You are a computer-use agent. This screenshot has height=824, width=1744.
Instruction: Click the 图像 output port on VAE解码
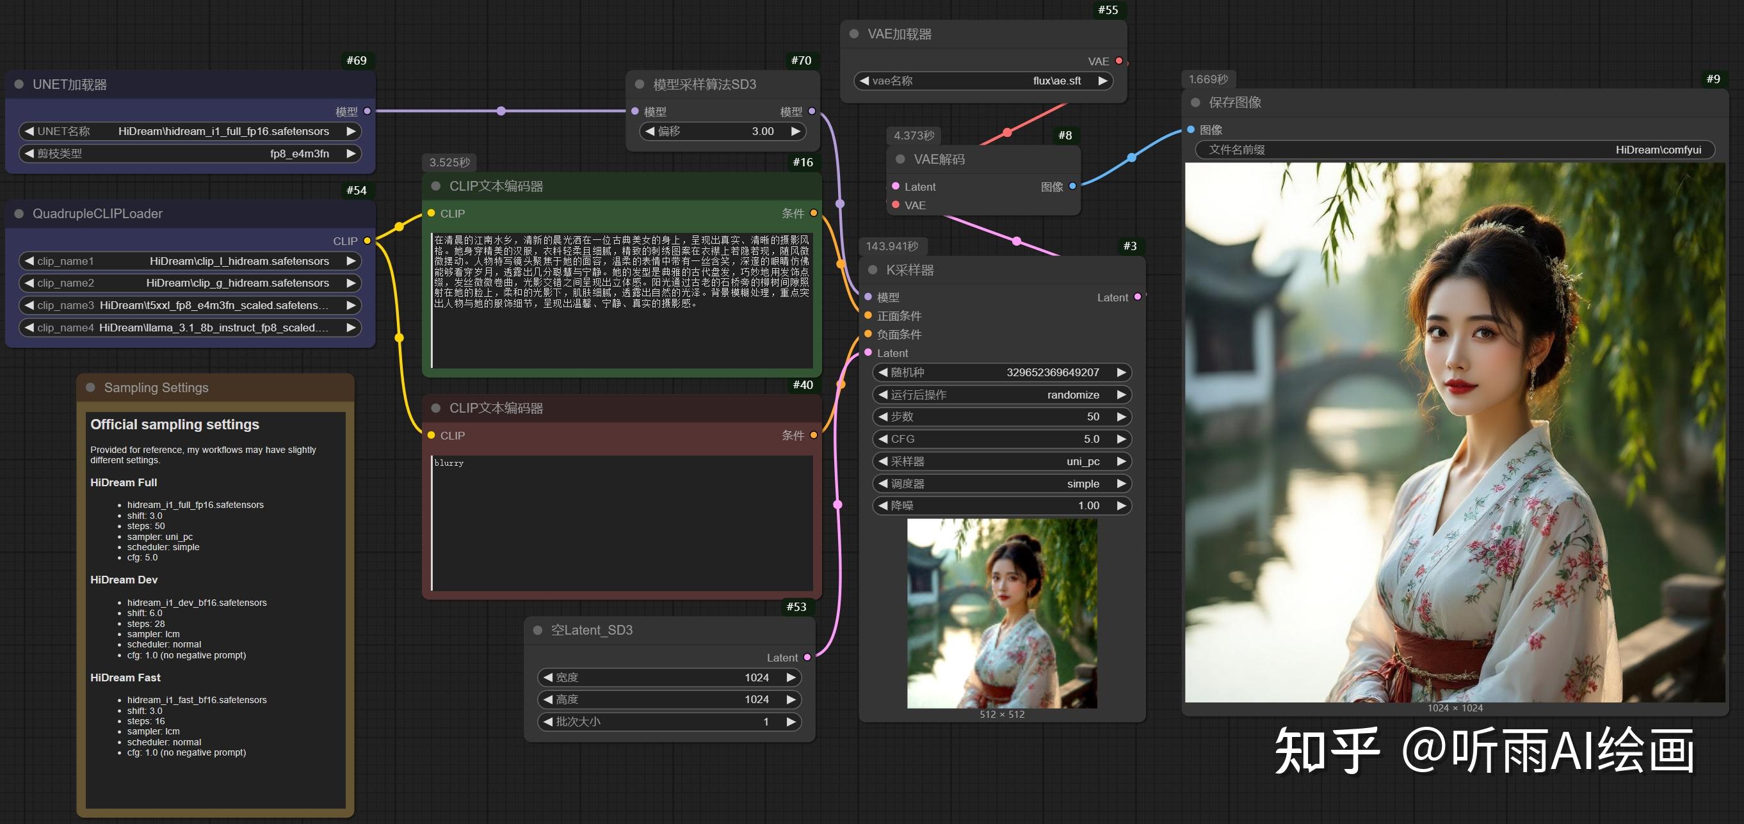tap(1072, 186)
